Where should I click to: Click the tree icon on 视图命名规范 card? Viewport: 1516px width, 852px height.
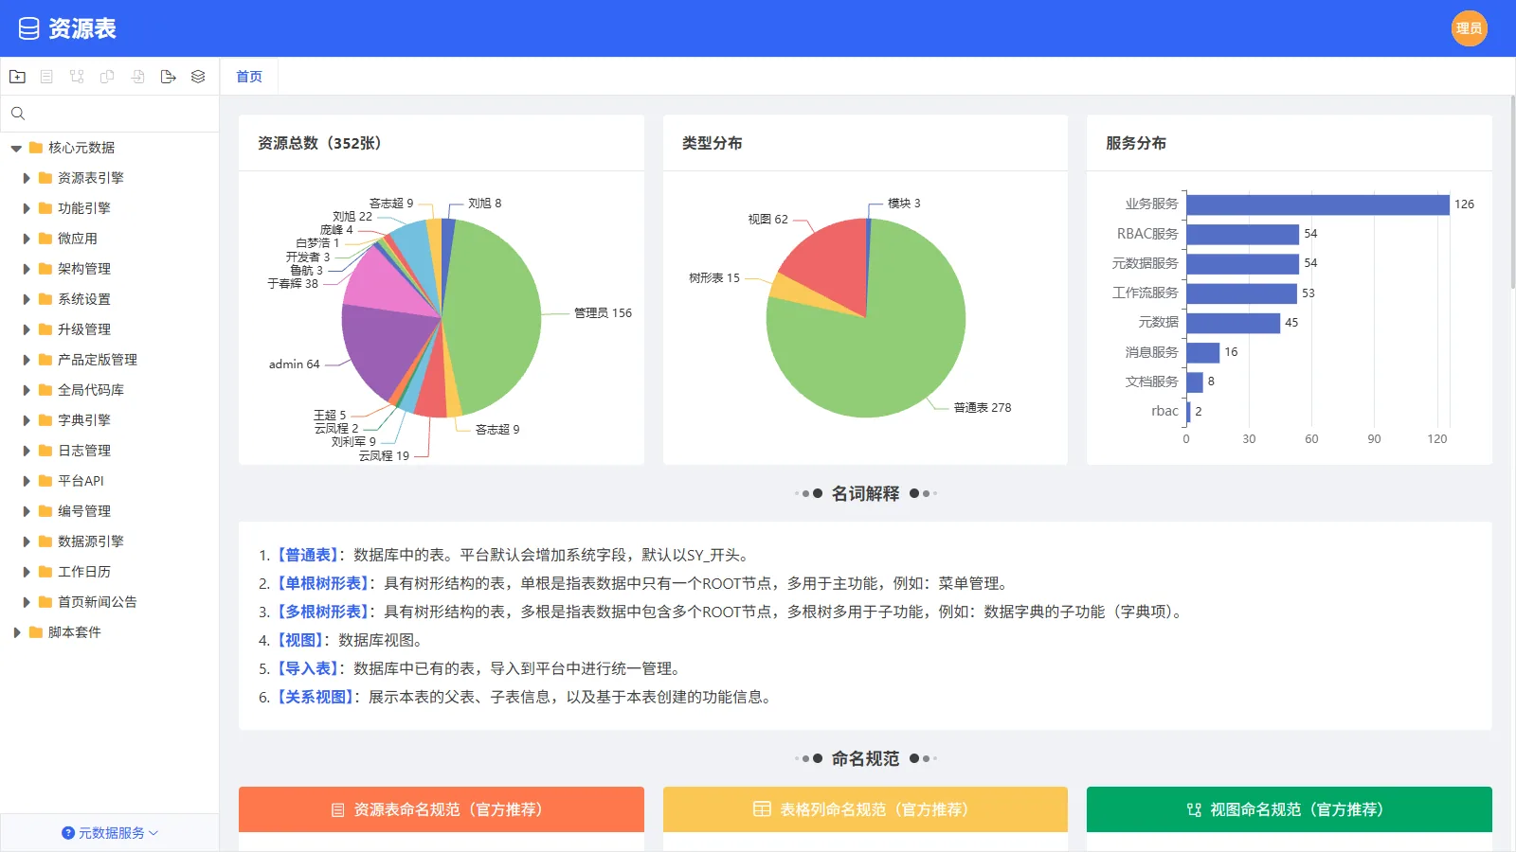click(1194, 810)
